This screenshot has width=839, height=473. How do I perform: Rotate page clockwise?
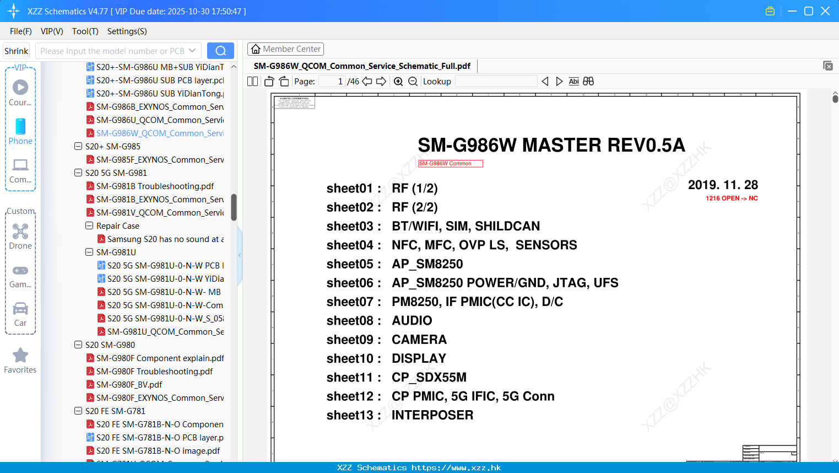click(x=284, y=82)
